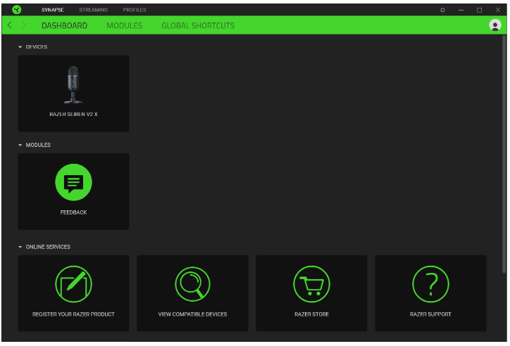Switch to the Streaming tab
Image resolution: width=510 pixels, height=346 pixels.
pos(94,10)
